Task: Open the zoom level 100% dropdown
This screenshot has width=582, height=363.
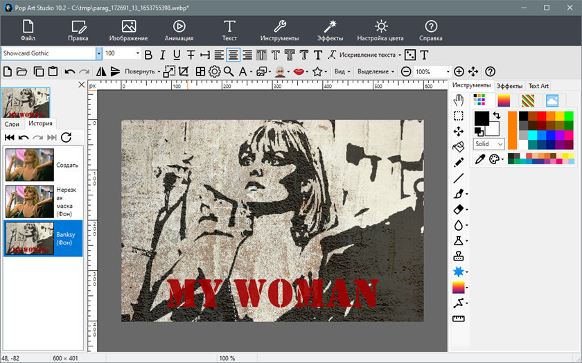Action: (448, 71)
